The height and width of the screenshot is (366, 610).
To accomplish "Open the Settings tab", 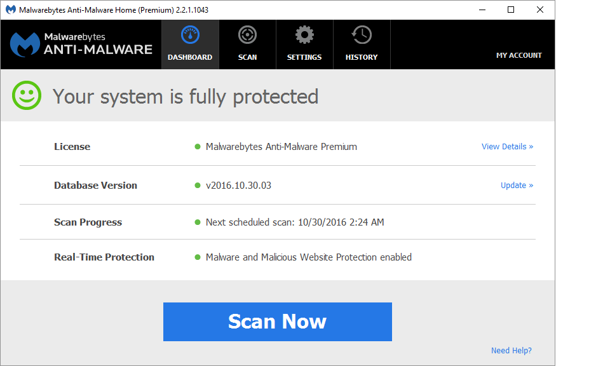I will click(x=304, y=44).
